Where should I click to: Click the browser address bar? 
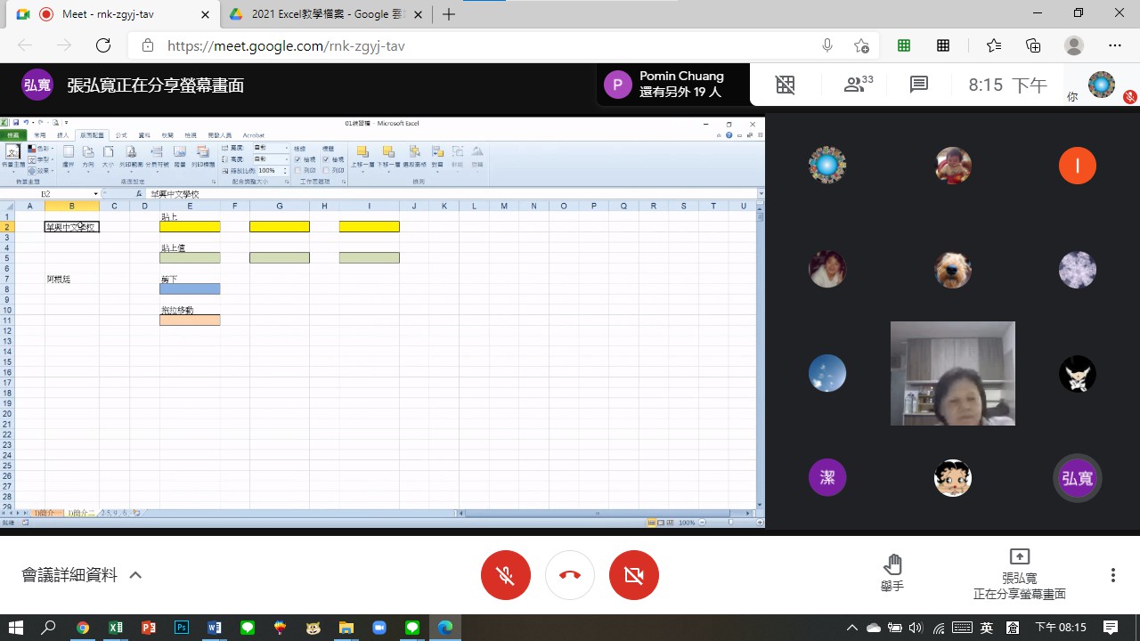coord(481,45)
